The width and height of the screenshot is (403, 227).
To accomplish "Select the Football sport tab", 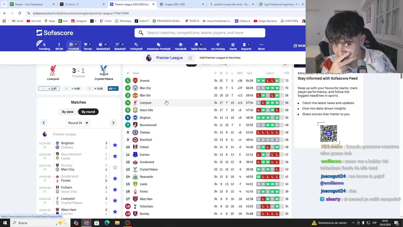I will tap(74, 46).
